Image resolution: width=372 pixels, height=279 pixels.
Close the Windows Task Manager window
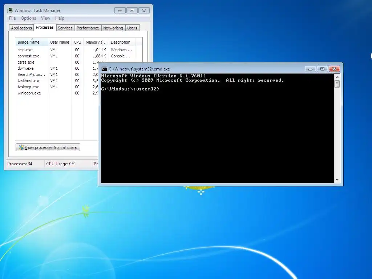144,11
